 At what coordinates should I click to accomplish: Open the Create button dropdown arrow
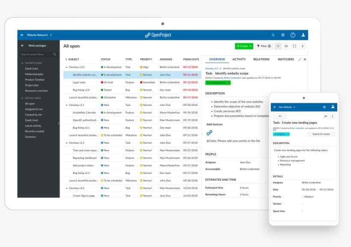(250, 46)
